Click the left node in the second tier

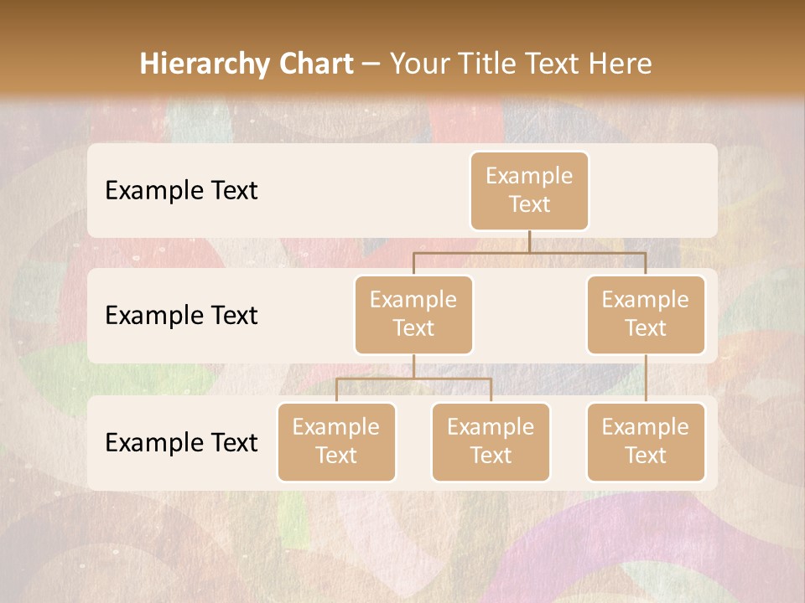(413, 314)
